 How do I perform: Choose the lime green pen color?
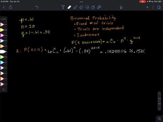point(3,57)
